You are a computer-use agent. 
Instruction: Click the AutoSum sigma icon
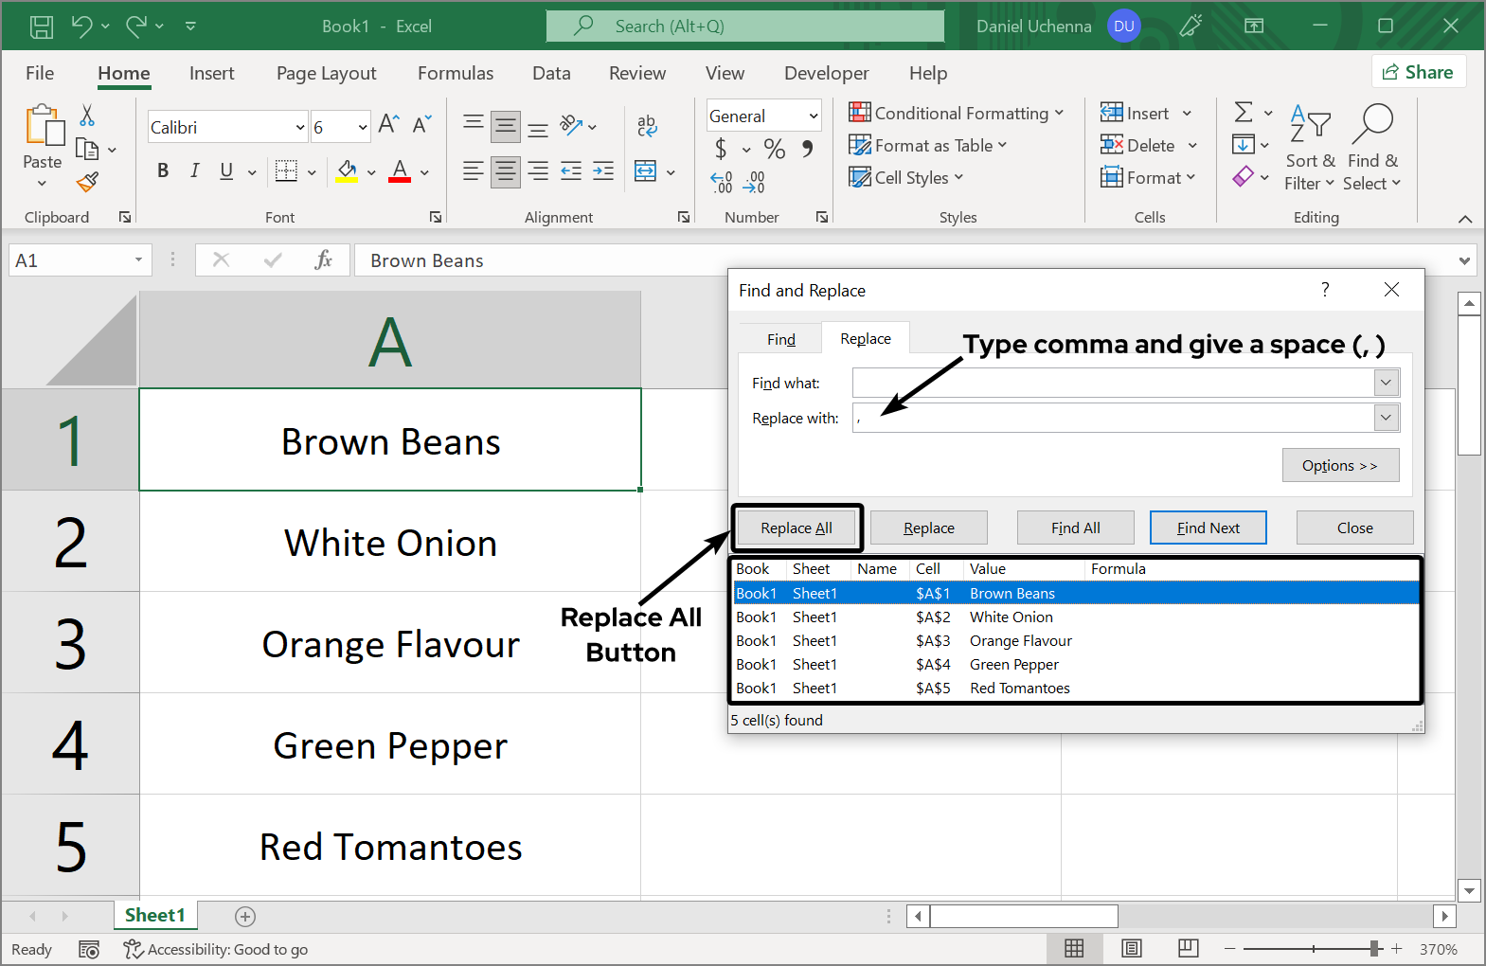(1244, 113)
